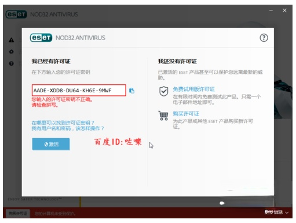Open the help sidebar icon in main window
This screenshot has height=223, width=296.
click(12, 63)
